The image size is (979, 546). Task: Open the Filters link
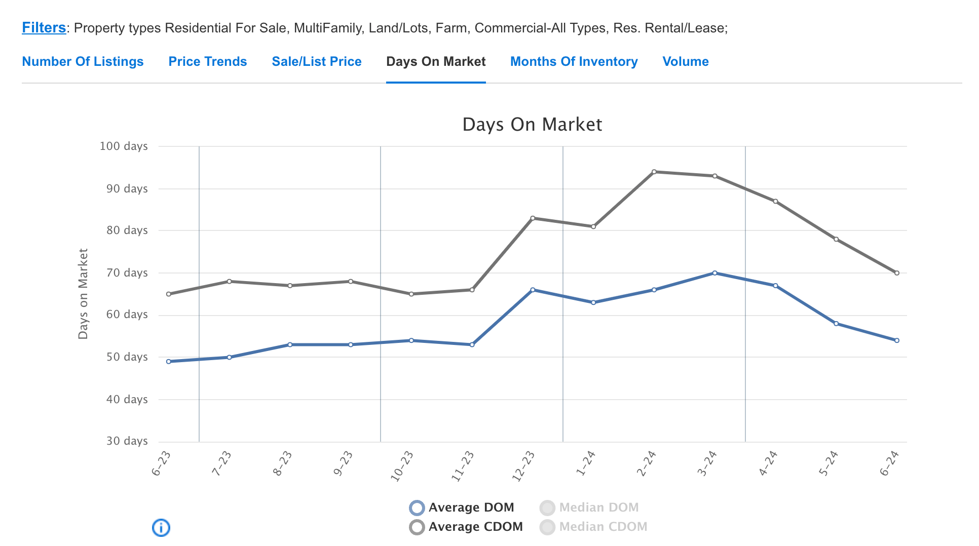click(x=44, y=27)
